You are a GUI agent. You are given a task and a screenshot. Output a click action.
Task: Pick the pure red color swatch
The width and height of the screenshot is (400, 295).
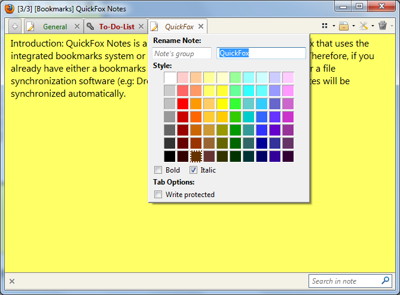pos(182,104)
